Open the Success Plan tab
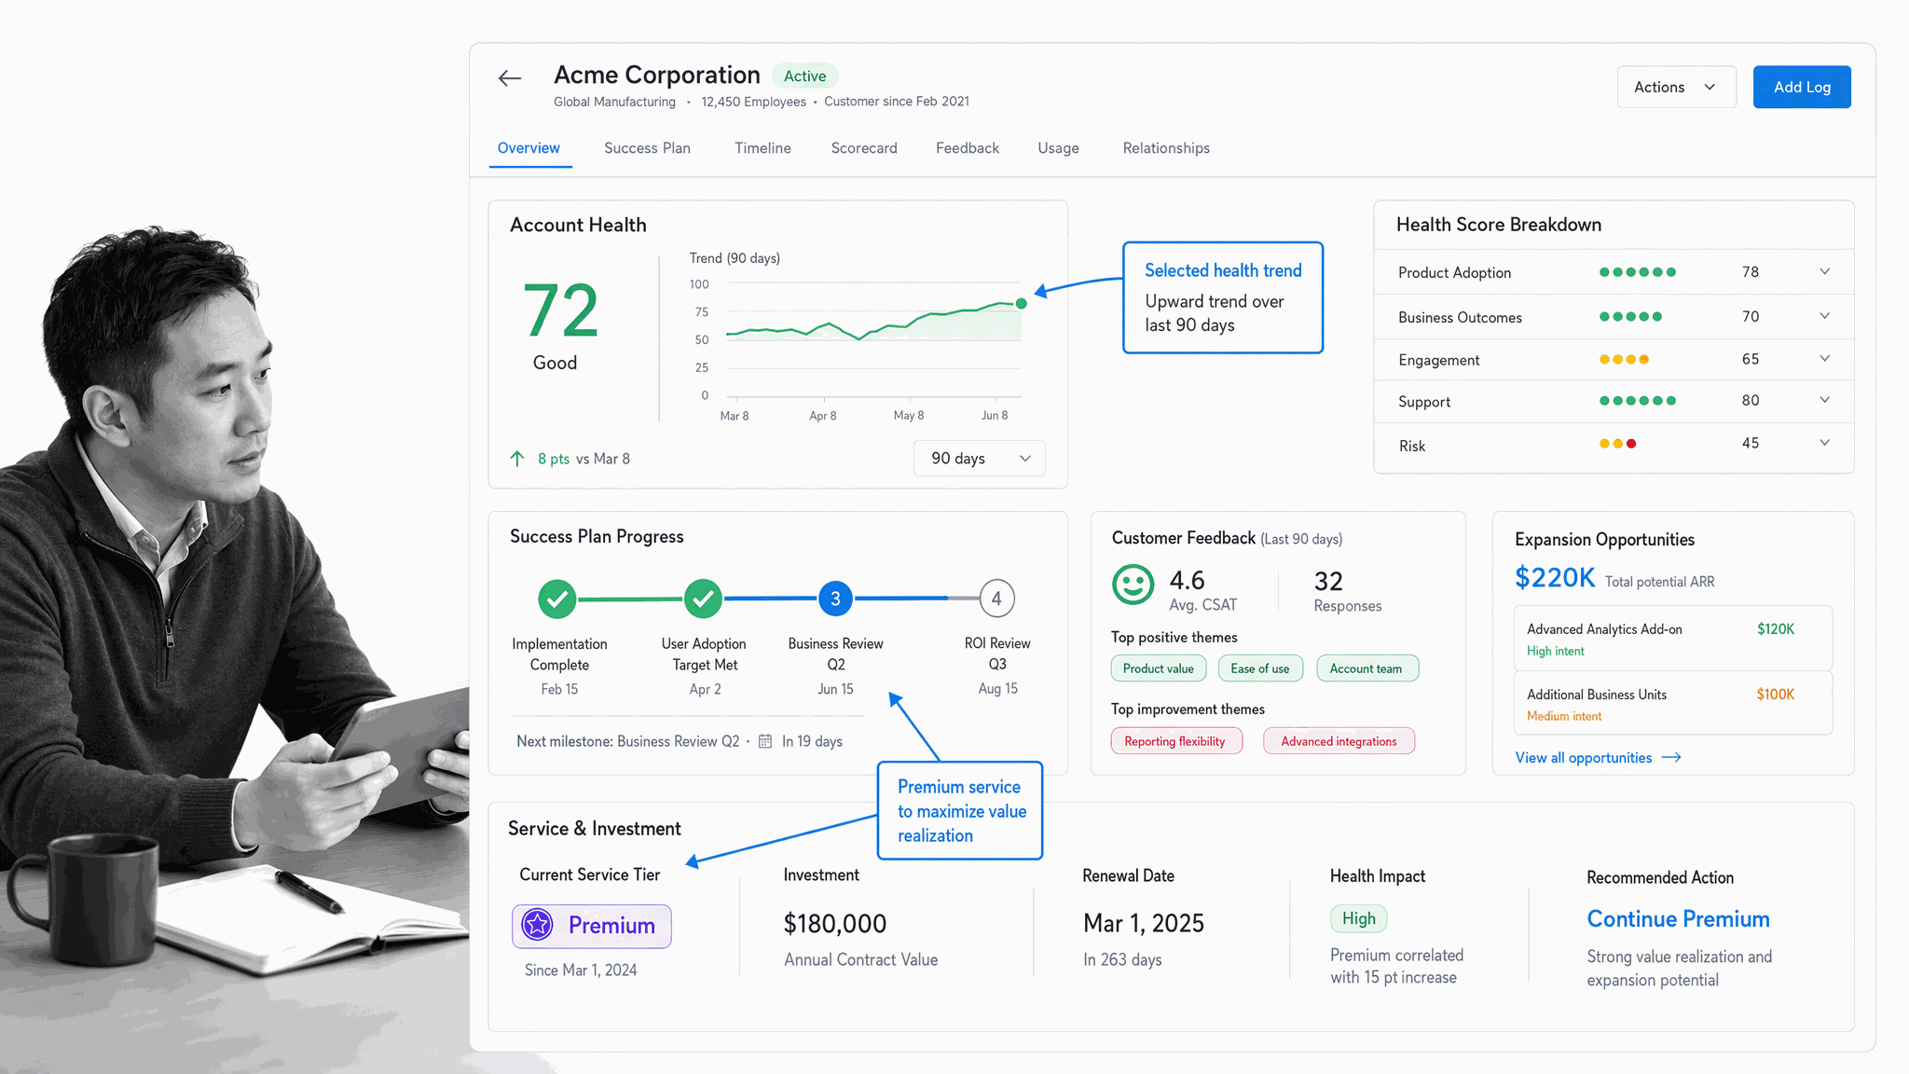The width and height of the screenshot is (1909, 1074). pyautogui.click(x=647, y=148)
